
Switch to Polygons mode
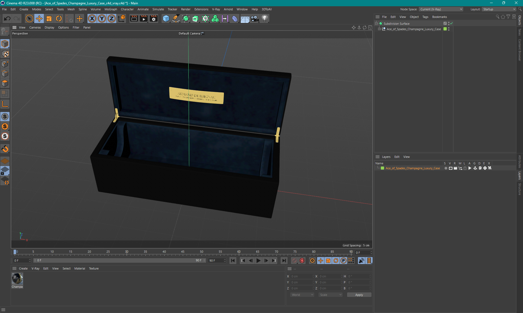(x=5, y=83)
